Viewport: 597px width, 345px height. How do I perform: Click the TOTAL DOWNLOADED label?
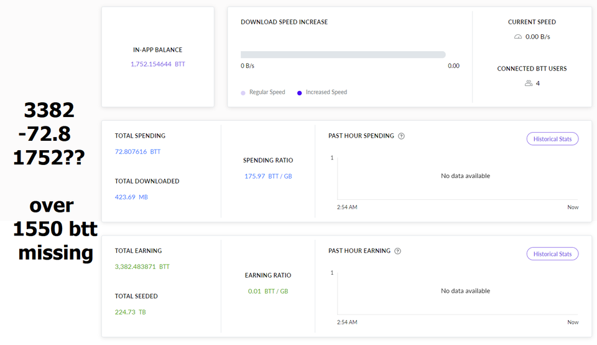147,181
